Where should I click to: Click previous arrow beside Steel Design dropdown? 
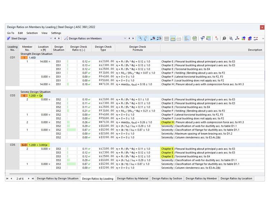[x=55, y=38]
